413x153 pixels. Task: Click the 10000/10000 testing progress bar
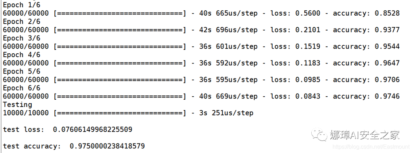(120, 113)
